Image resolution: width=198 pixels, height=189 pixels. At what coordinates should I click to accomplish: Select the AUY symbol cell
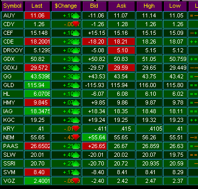tap(12, 15)
